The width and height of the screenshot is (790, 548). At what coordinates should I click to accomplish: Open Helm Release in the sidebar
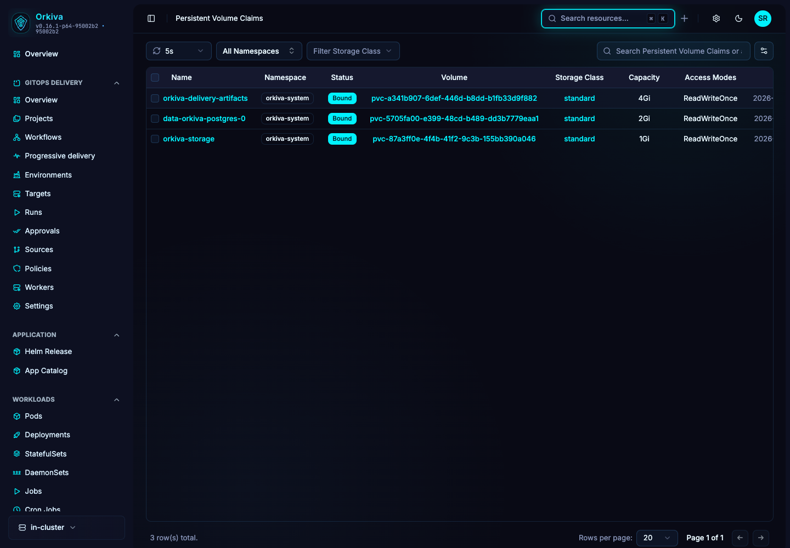click(48, 351)
